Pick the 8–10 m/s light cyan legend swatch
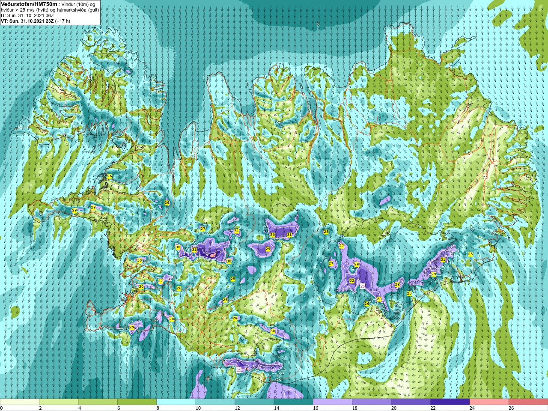 pyautogui.click(x=176, y=402)
